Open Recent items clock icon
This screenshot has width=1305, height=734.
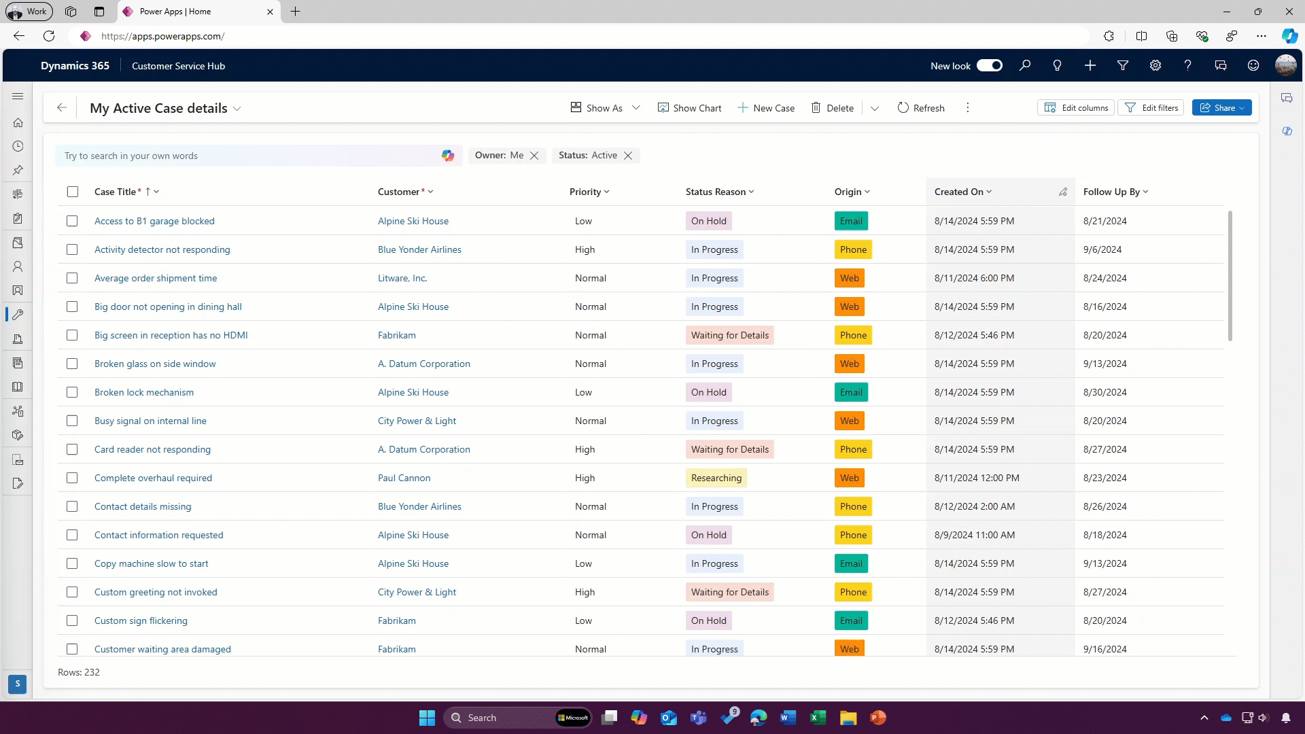click(x=18, y=146)
